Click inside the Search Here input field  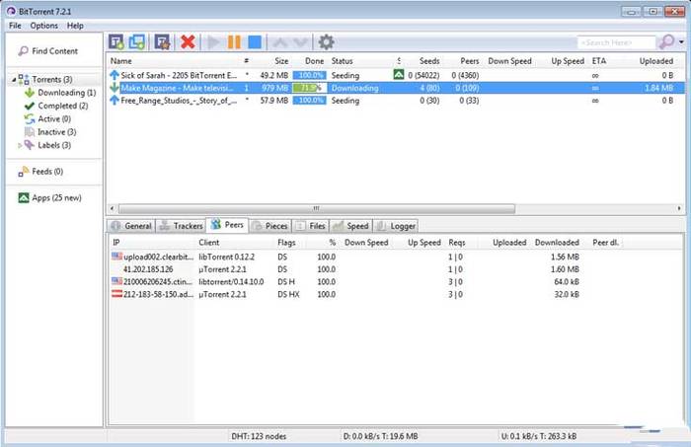point(614,43)
